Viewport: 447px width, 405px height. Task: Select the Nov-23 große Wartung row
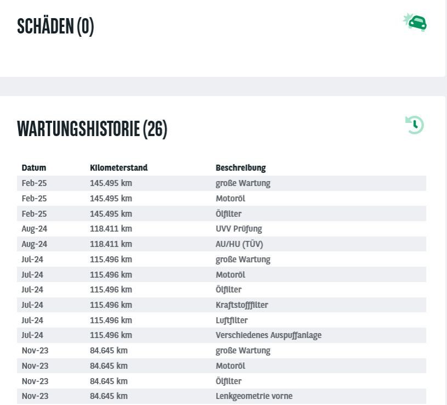[222, 351]
